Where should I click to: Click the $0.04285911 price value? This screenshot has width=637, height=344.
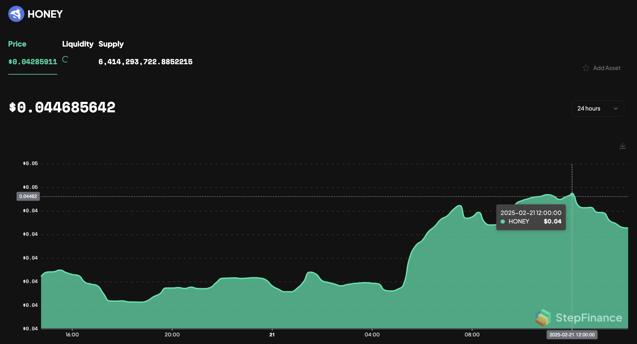33,62
